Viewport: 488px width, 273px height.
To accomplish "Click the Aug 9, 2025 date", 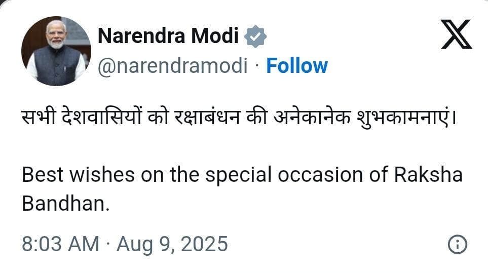I will tap(172, 245).
